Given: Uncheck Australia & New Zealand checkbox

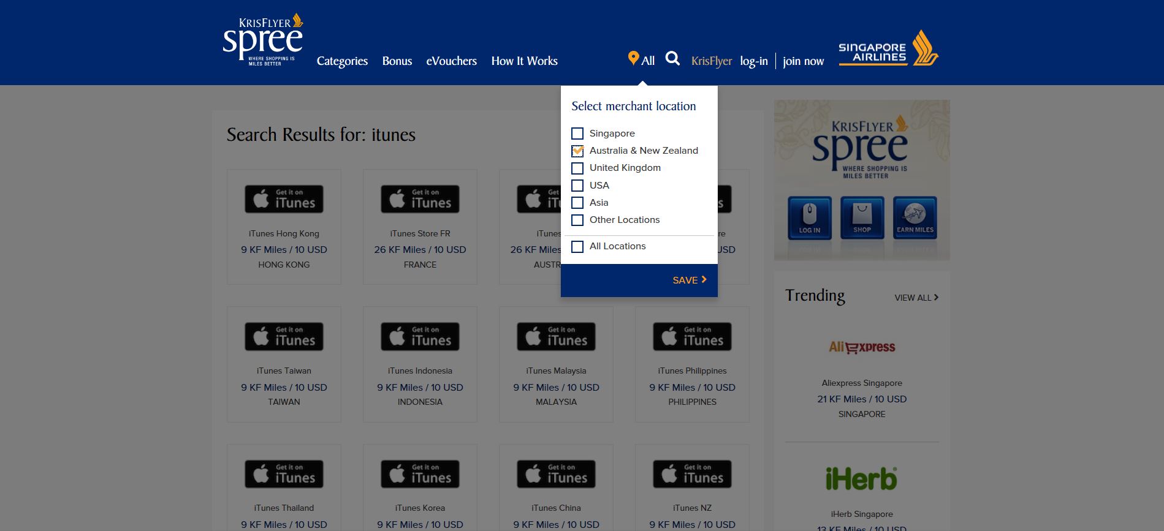Looking at the screenshot, I should pyautogui.click(x=577, y=151).
